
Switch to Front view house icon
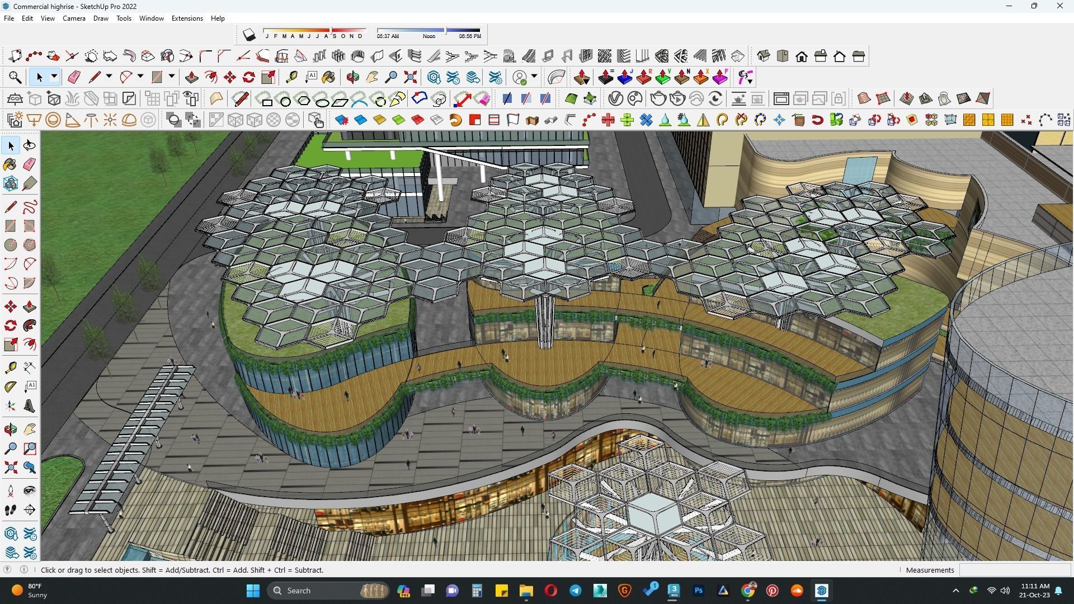(x=802, y=56)
